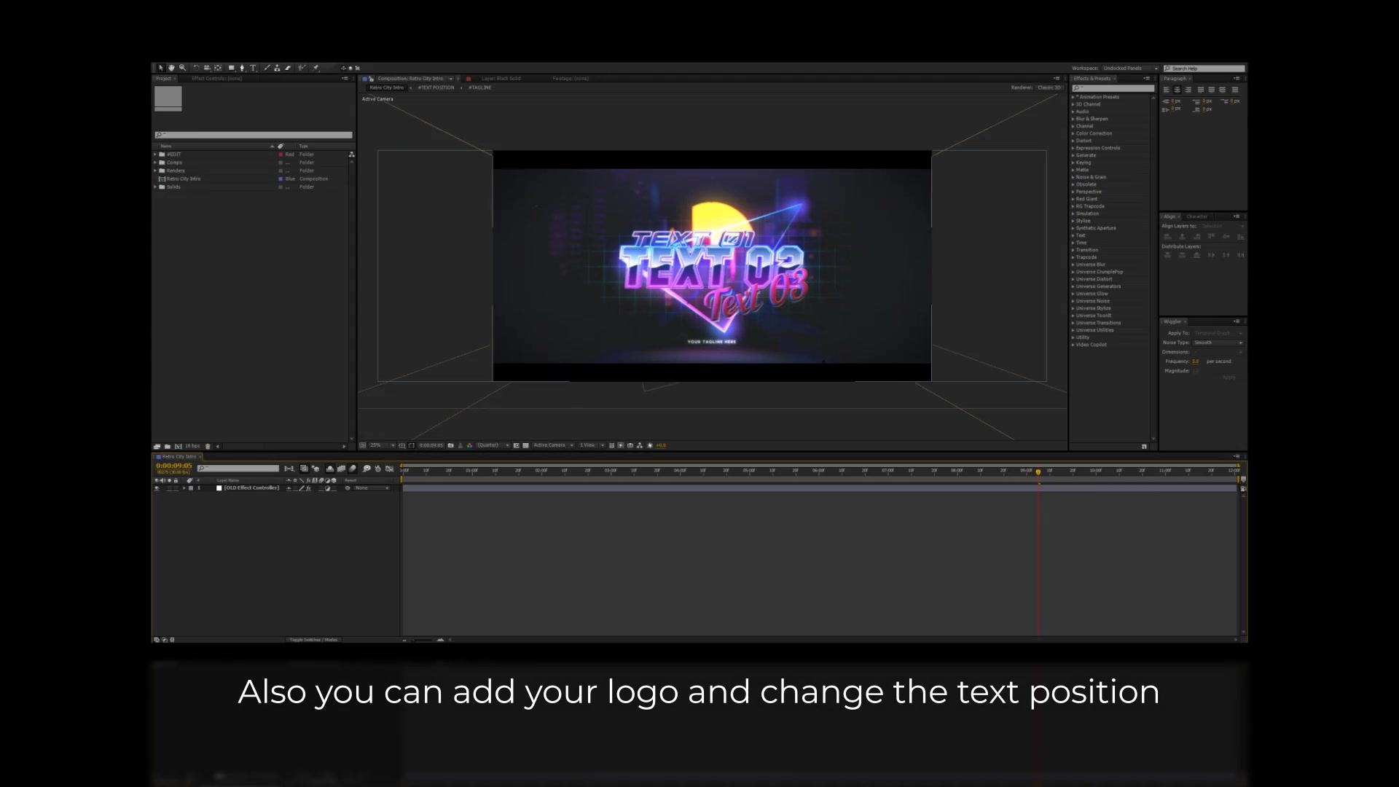1399x787 pixels.
Task: Click the center text alignment icon
Action: coord(1177,90)
